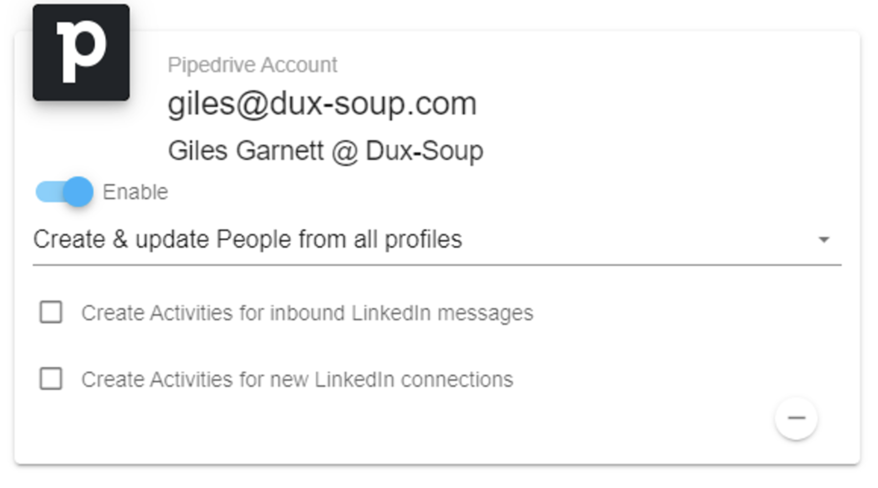Select the giles@dux-soup.com email text
878x488 pixels.
pyautogui.click(x=322, y=104)
